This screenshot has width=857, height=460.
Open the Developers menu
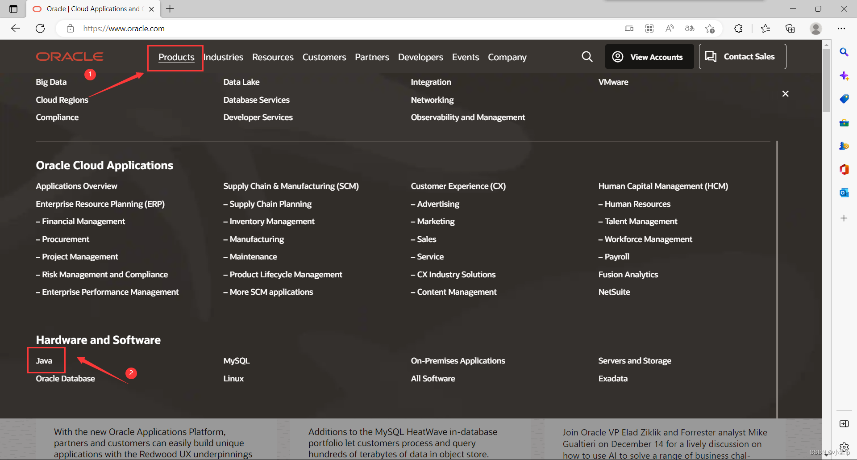pyautogui.click(x=420, y=57)
